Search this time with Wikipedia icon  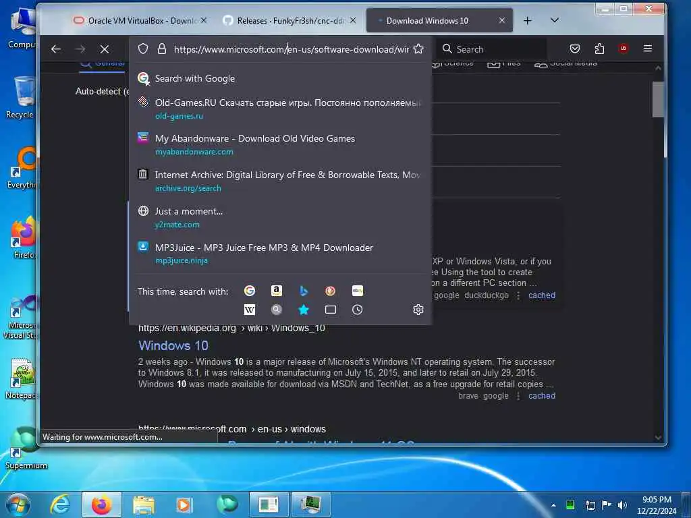tap(250, 310)
